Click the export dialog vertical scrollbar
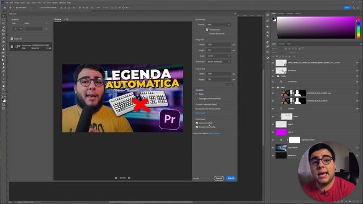Viewport: 363px width, 204px height. point(263,107)
